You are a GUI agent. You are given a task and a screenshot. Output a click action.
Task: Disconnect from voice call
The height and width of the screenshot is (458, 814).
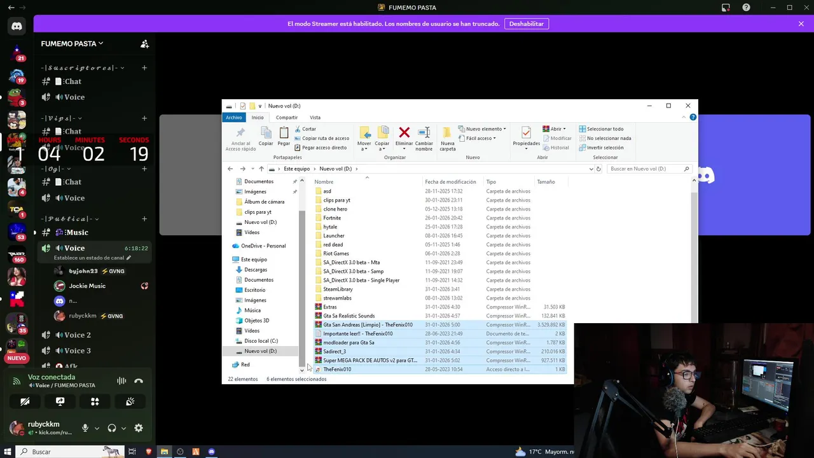[x=139, y=381]
